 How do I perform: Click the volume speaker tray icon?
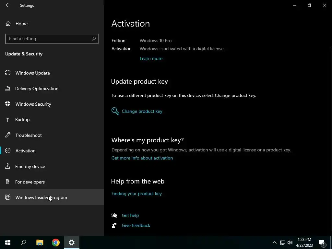click(290, 243)
